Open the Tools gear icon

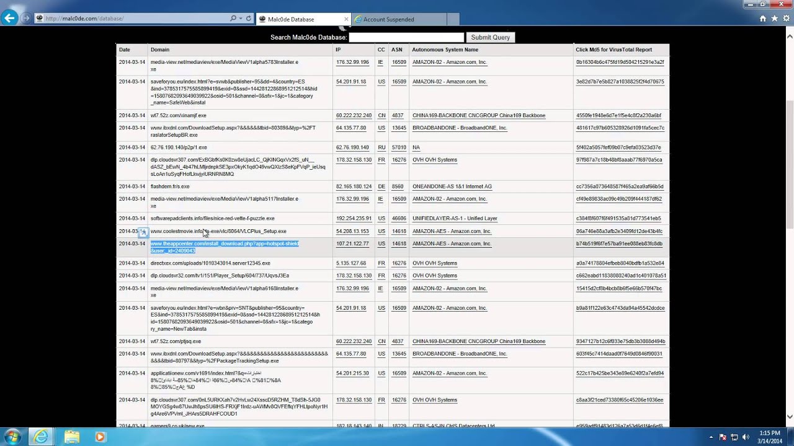(x=786, y=19)
